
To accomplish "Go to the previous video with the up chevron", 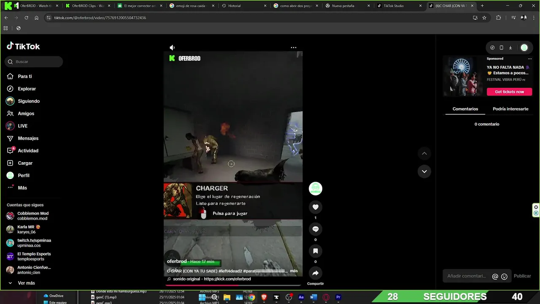I will (x=424, y=153).
